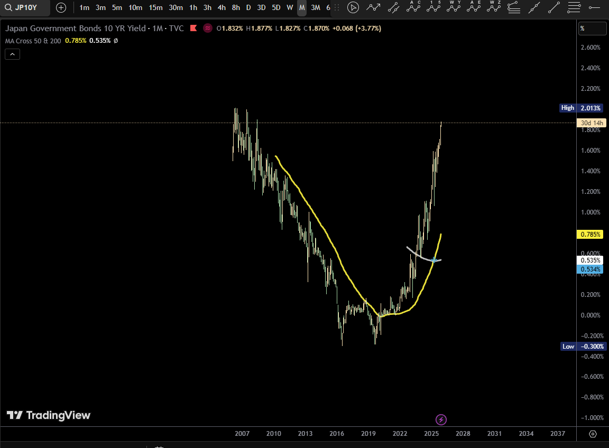
Task: Click the 30d 14h countdown label
Action: [x=592, y=123]
